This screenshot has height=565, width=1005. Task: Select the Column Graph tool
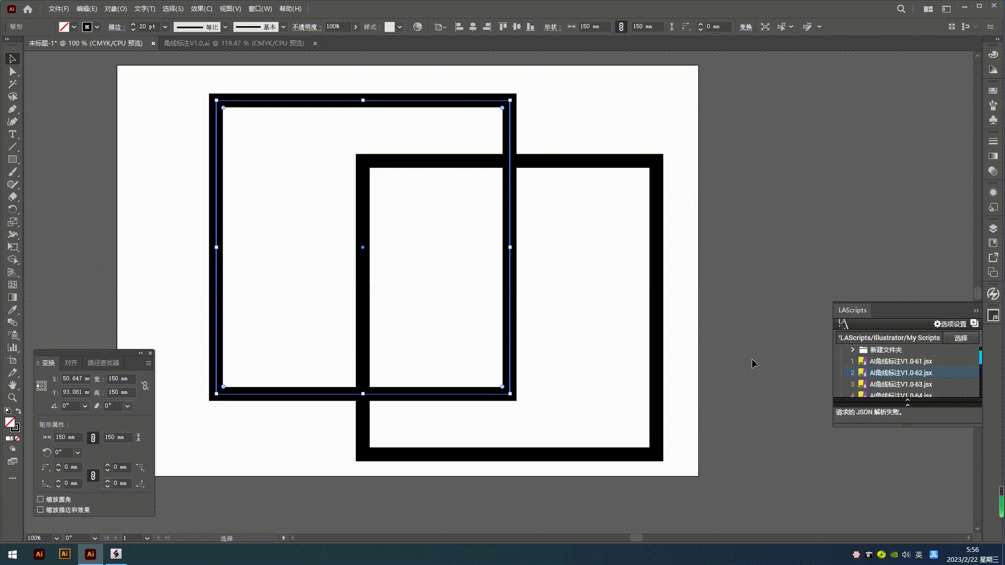13,347
